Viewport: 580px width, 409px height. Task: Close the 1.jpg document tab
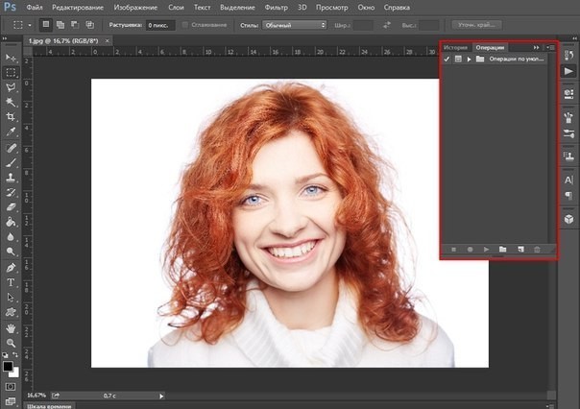107,40
